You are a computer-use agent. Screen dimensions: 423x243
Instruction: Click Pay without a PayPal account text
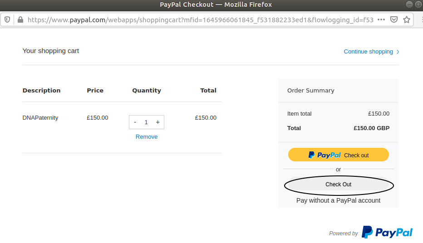[x=338, y=200]
